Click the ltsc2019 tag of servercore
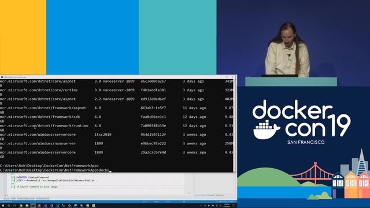This screenshot has width=370, height=208. [x=103, y=135]
